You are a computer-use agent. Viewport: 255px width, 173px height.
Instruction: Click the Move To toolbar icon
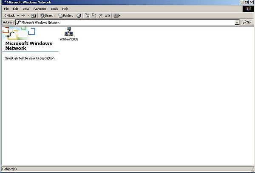pos(87,15)
